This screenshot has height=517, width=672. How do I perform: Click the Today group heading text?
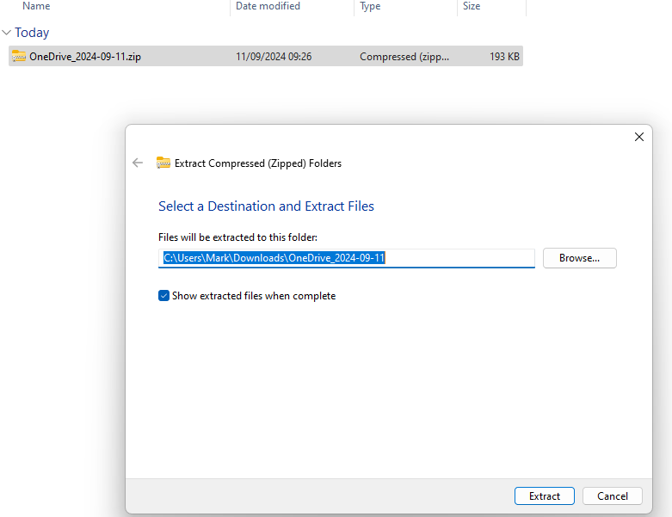(x=32, y=33)
